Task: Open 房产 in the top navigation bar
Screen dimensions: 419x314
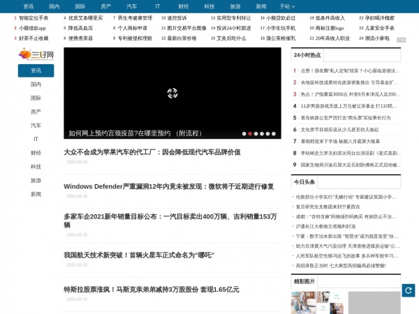Action: (106, 6)
